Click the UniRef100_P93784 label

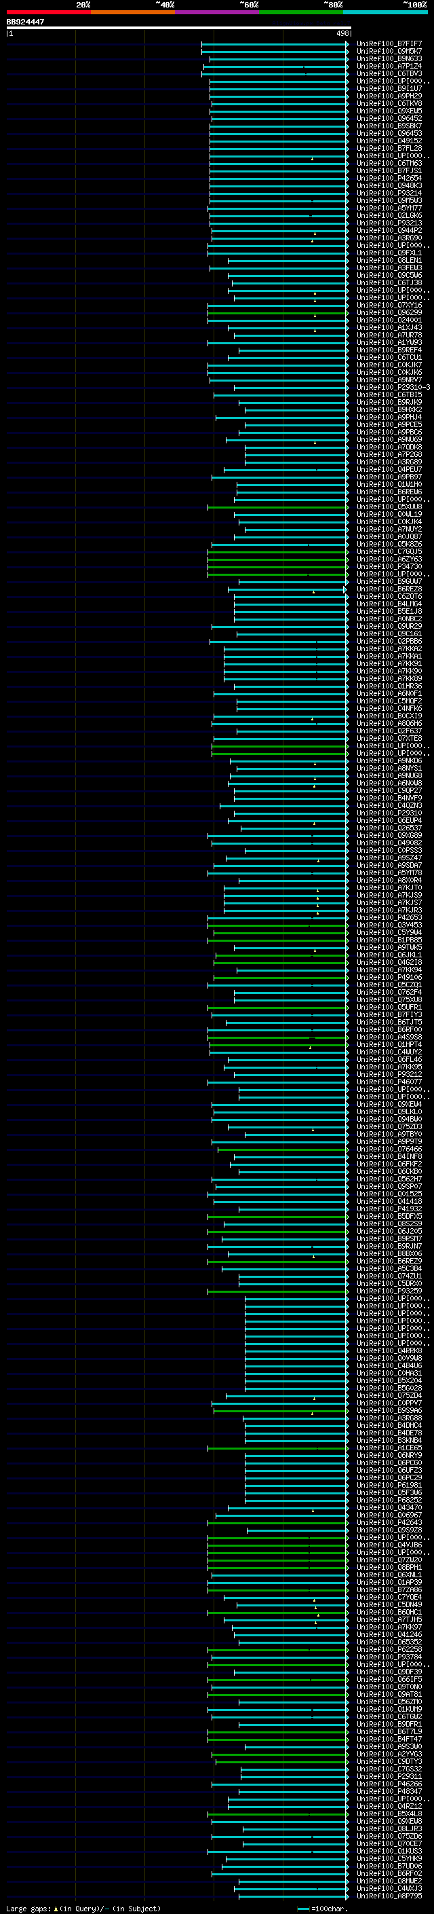coord(389,1657)
